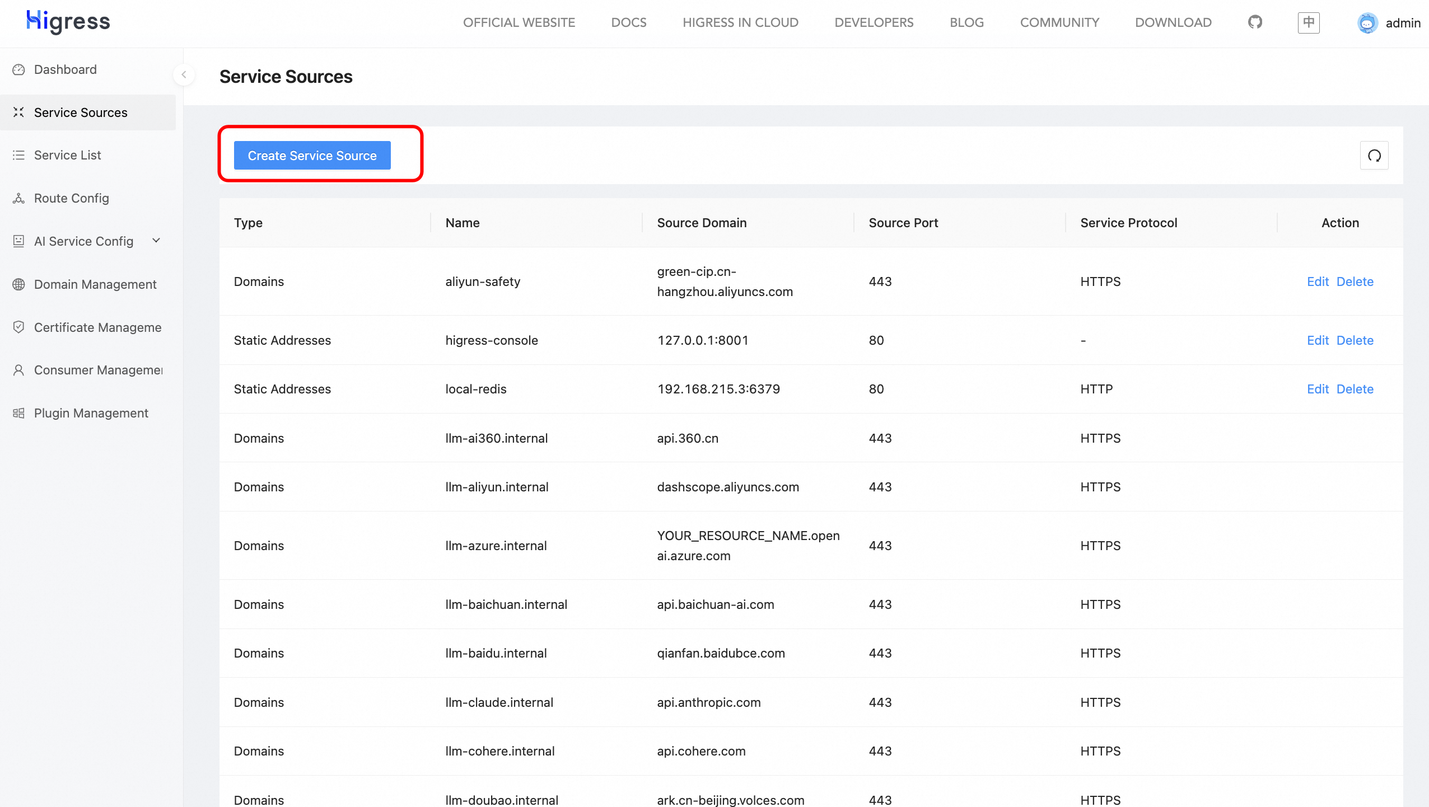Image resolution: width=1429 pixels, height=807 pixels.
Task: Collapse the sidebar with arrow handle
Action: (x=184, y=74)
